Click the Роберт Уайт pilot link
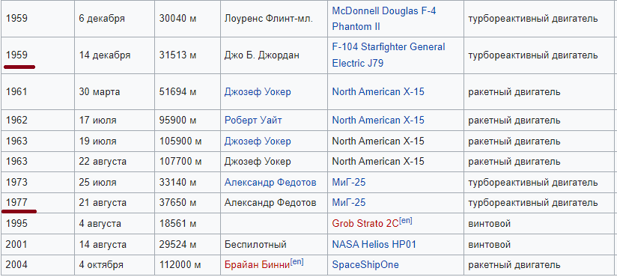The image size is (617, 280). pyautogui.click(x=253, y=121)
